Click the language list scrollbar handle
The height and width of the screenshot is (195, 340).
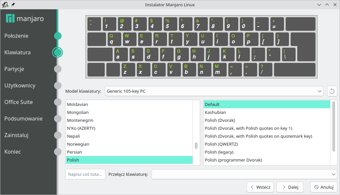coord(196,146)
